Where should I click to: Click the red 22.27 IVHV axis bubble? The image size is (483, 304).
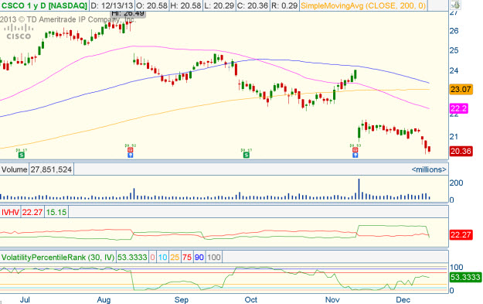(x=461, y=235)
